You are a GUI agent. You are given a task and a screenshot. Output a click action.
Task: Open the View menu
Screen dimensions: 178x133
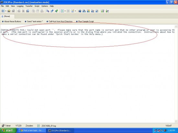pyautogui.click(x=13, y=6)
